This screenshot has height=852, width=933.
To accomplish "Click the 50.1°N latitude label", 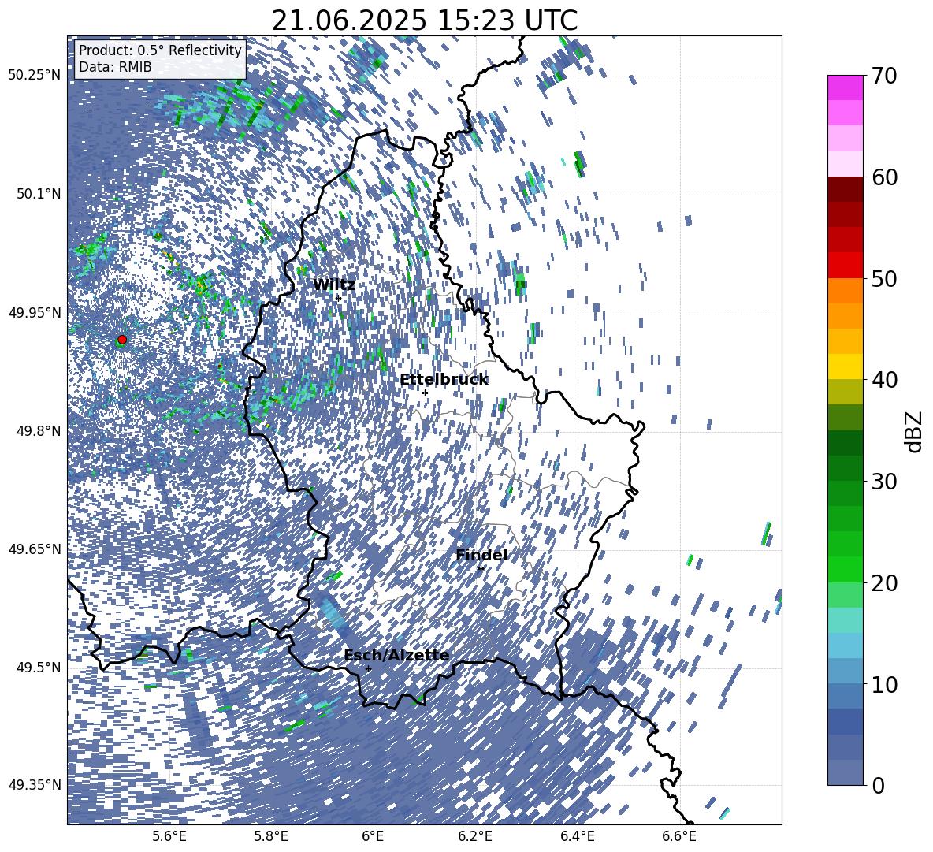I will click(39, 194).
